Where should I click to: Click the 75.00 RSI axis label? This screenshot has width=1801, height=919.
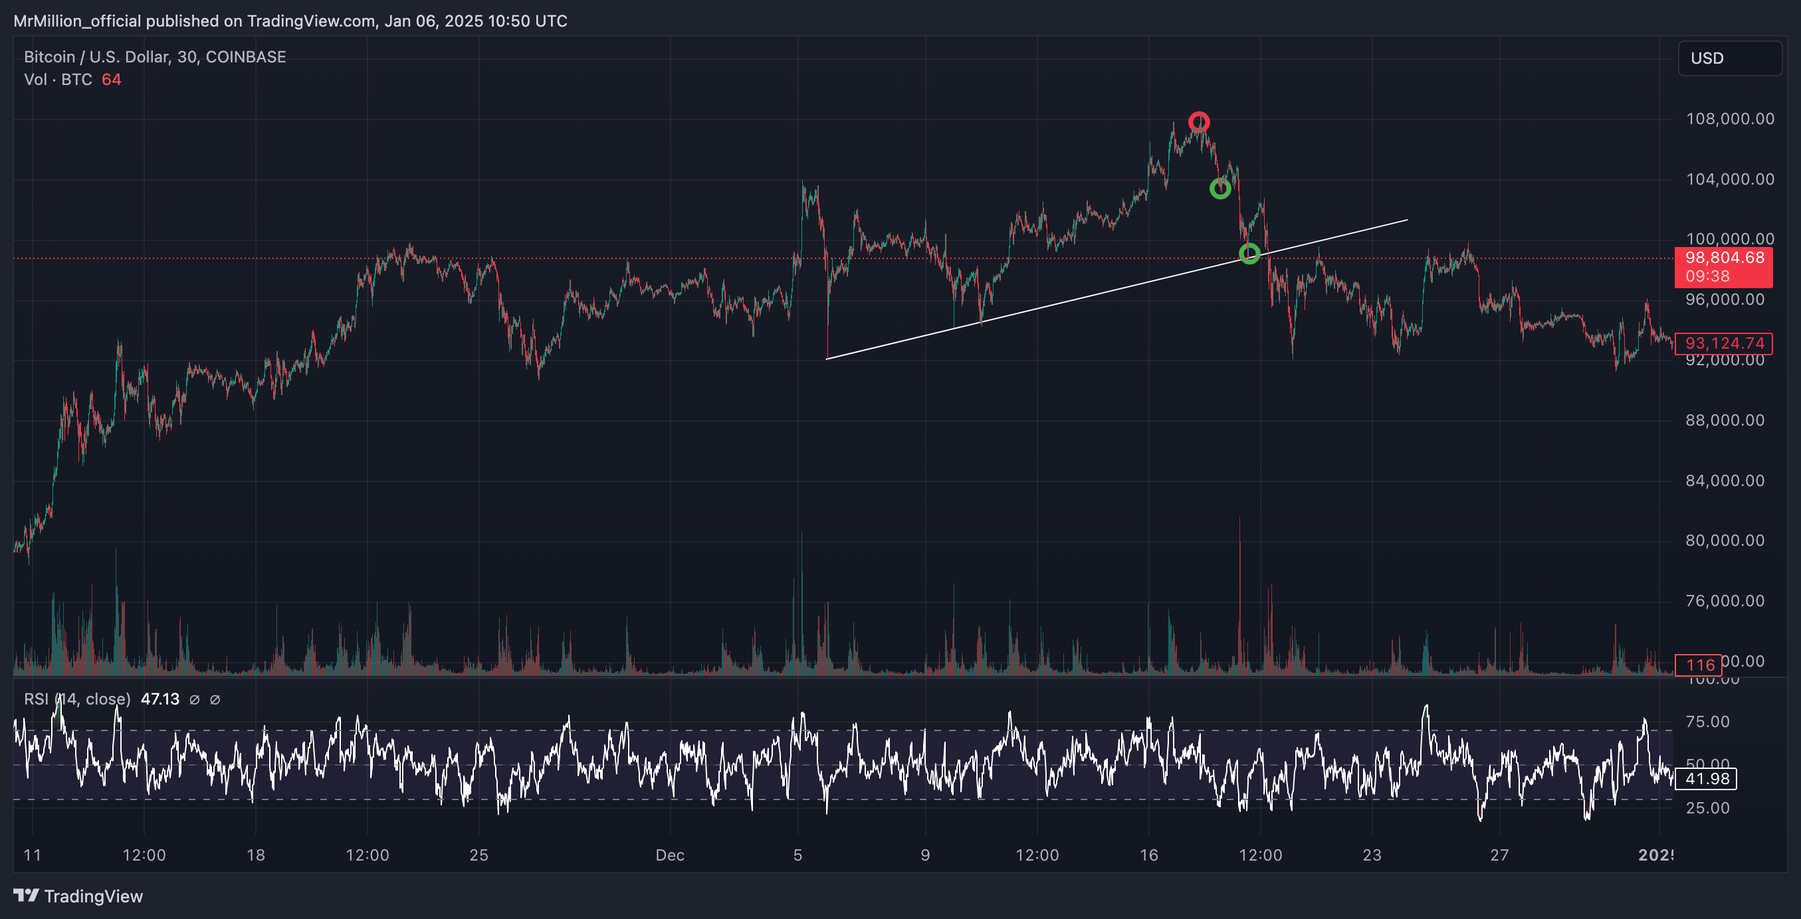click(x=1707, y=722)
